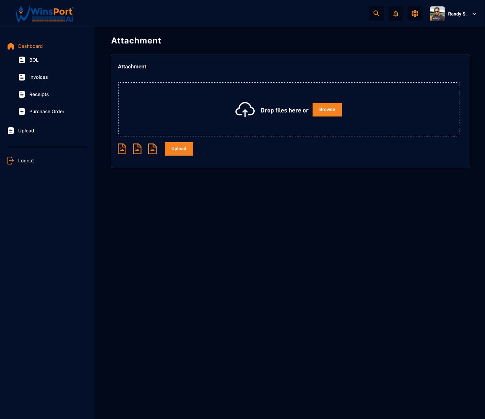Select the third attached image file icon
485x419 pixels.
152,149
